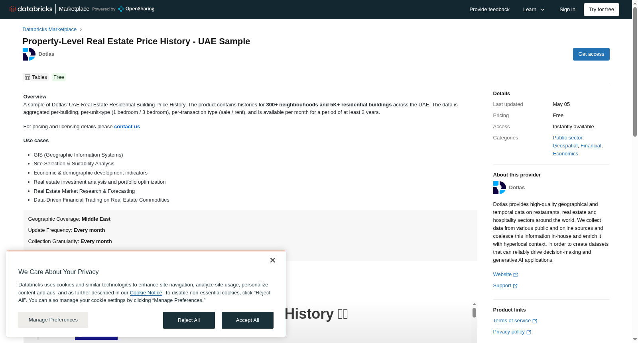Expand the Learn dropdown menu
The width and height of the screenshot is (638, 343).
(534, 10)
